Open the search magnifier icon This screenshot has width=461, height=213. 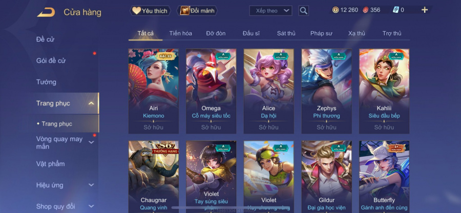303,11
